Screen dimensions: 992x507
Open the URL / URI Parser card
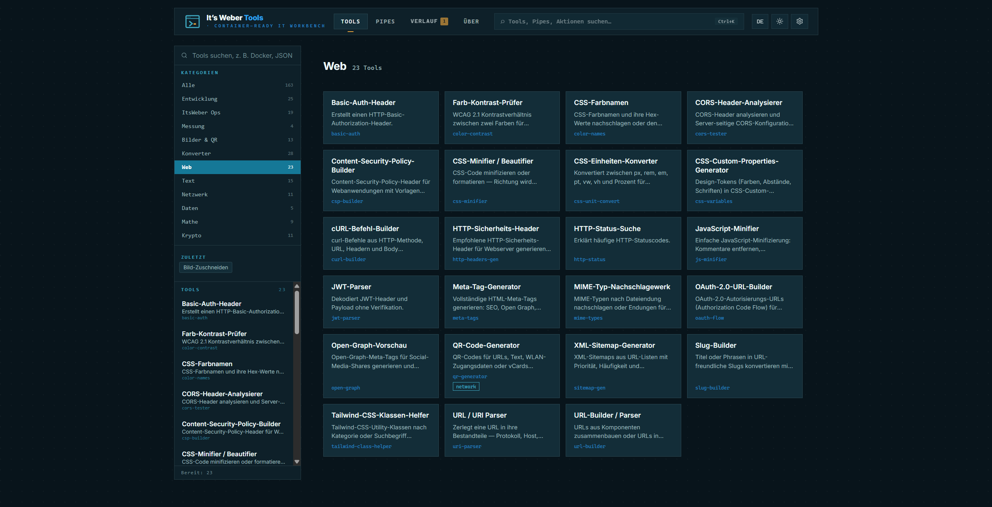pyautogui.click(x=502, y=430)
